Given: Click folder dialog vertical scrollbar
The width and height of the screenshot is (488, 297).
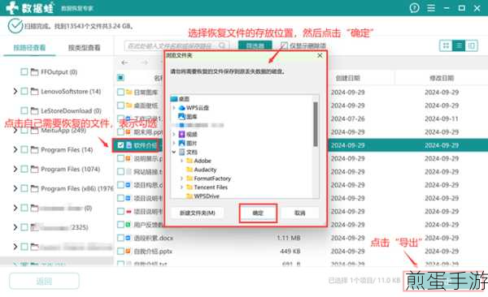Looking at the screenshot, I should tap(316, 124).
